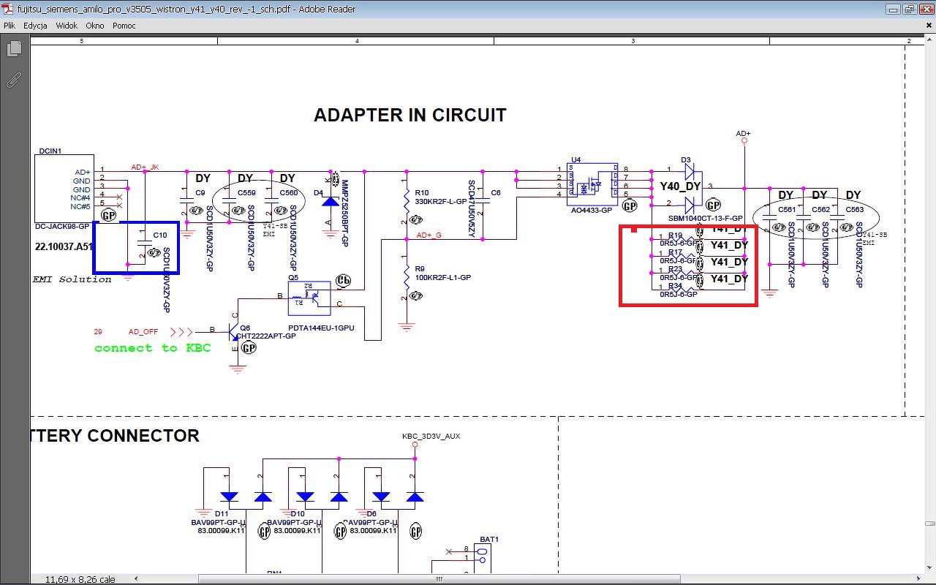Open the Attachments paperclip panel
This screenshot has width=936, height=585.
pos(14,80)
